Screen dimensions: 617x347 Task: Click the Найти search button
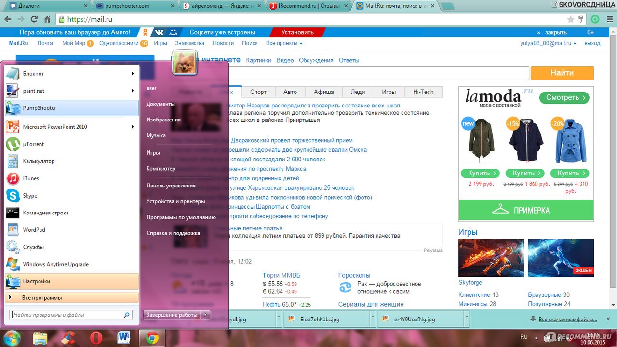[x=562, y=73]
